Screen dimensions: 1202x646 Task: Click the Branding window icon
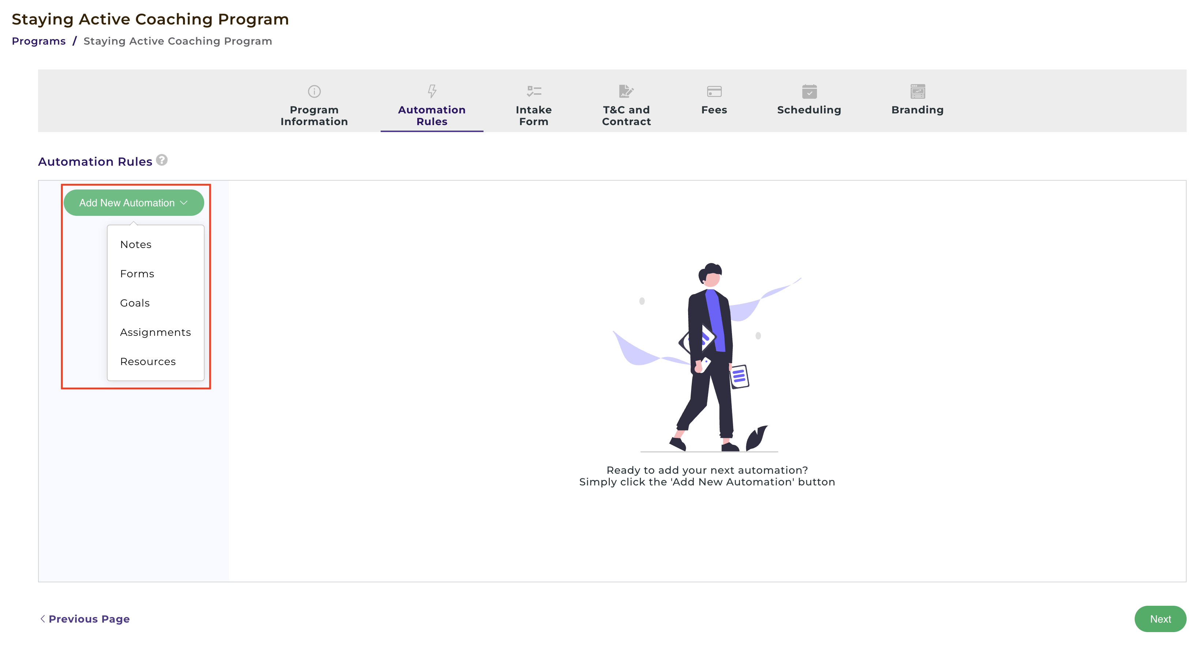pyautogui.click(x=917, y=91)
